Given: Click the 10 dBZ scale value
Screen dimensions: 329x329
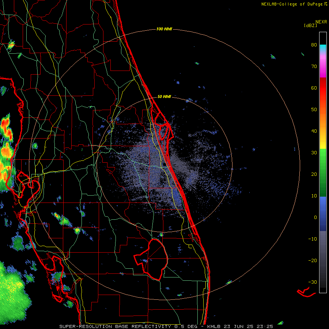Looking at the screenshot, I should (314, 196).
